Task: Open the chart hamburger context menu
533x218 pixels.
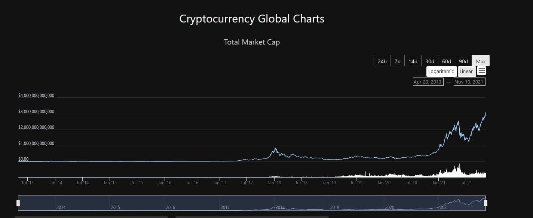Action: [x=482, y=71]
